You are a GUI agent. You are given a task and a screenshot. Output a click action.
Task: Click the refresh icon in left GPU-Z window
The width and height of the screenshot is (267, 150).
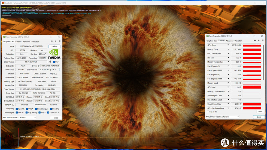click(x=56, y=41)
